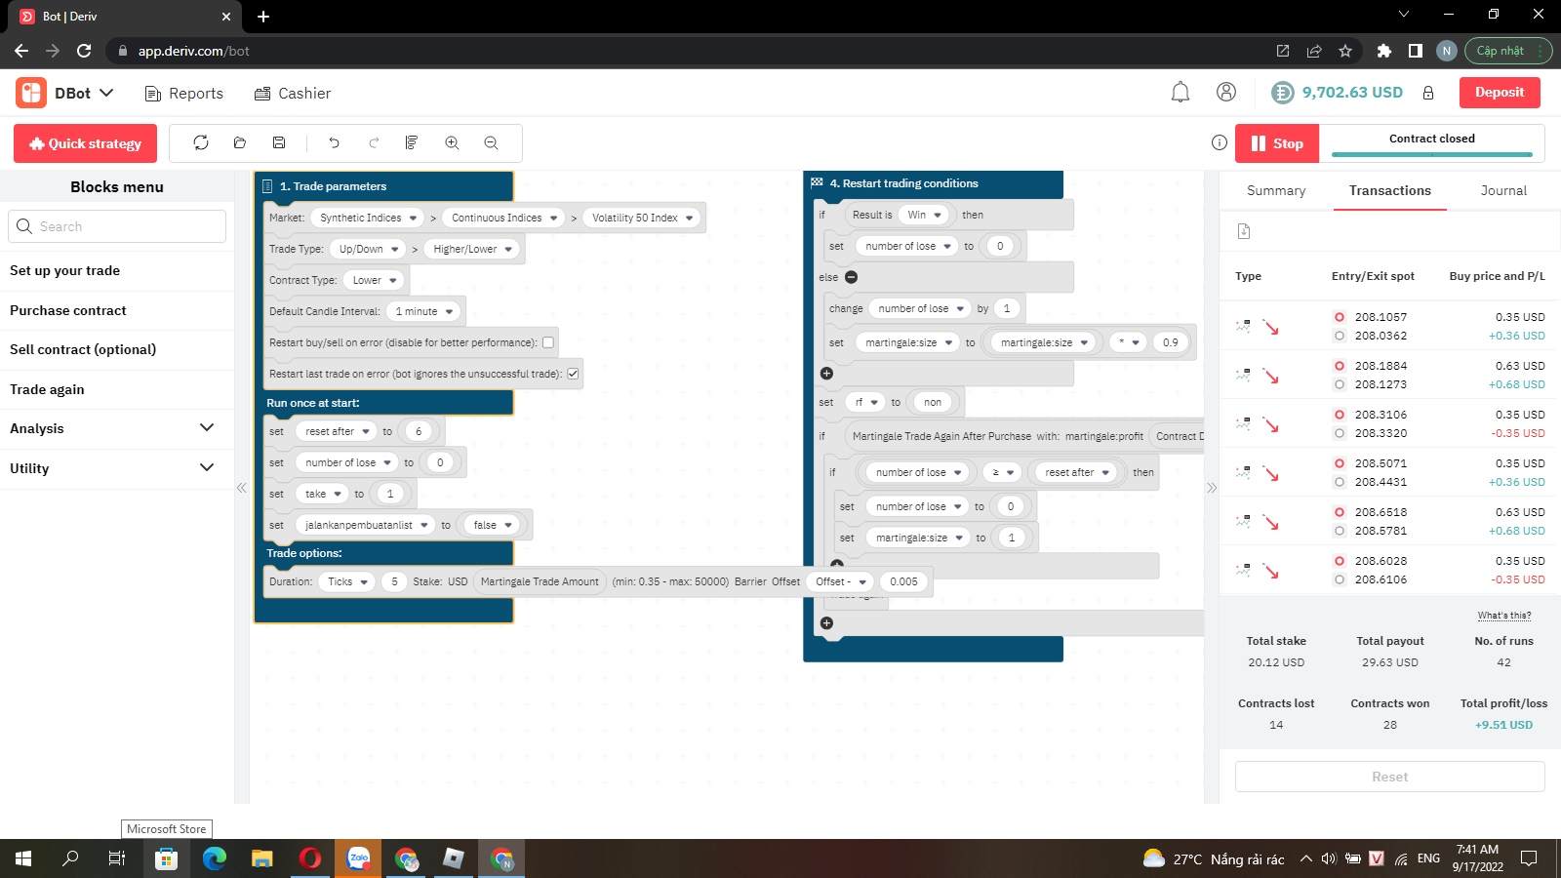Redo the workspace change
Image resolution: width=1561 pixels, height=878 pixels.
pos(374,142)
